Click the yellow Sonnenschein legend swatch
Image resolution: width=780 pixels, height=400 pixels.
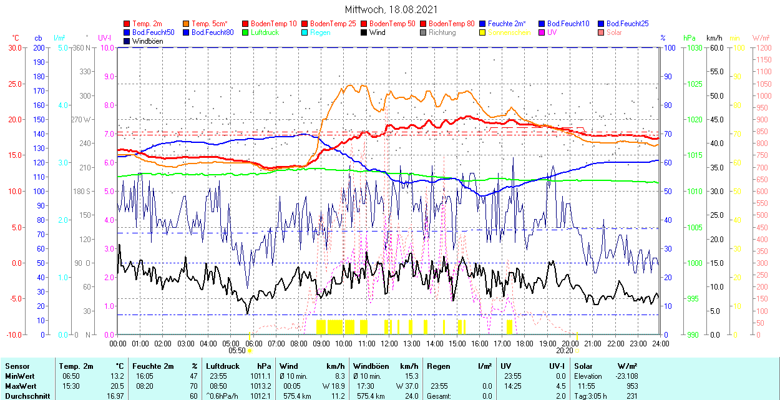[483, 32]
